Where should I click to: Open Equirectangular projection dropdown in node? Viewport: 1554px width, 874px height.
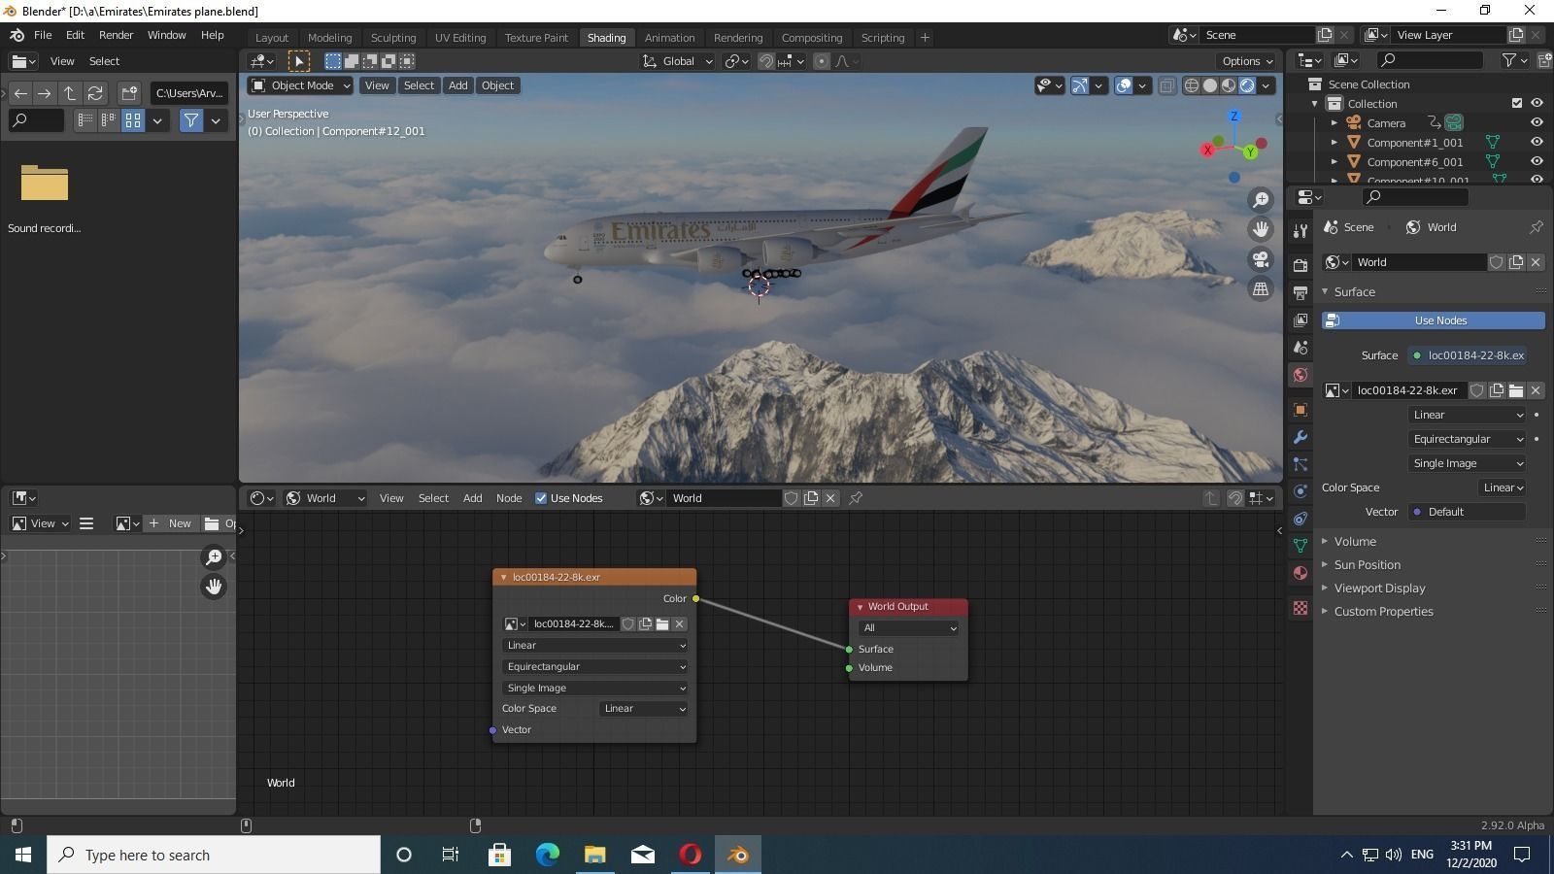pyautogui.click(x=595, y=667)
